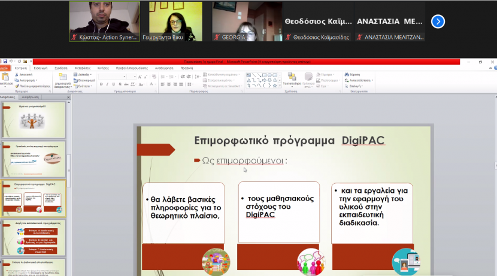Open the Προβολή παρουσίασης tab
The height and width of the screenshot is (276, 497).
point(132,68)
